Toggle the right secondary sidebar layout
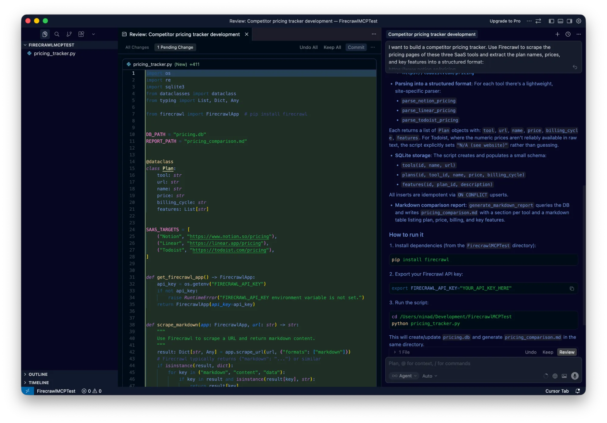 click(569, 21)
